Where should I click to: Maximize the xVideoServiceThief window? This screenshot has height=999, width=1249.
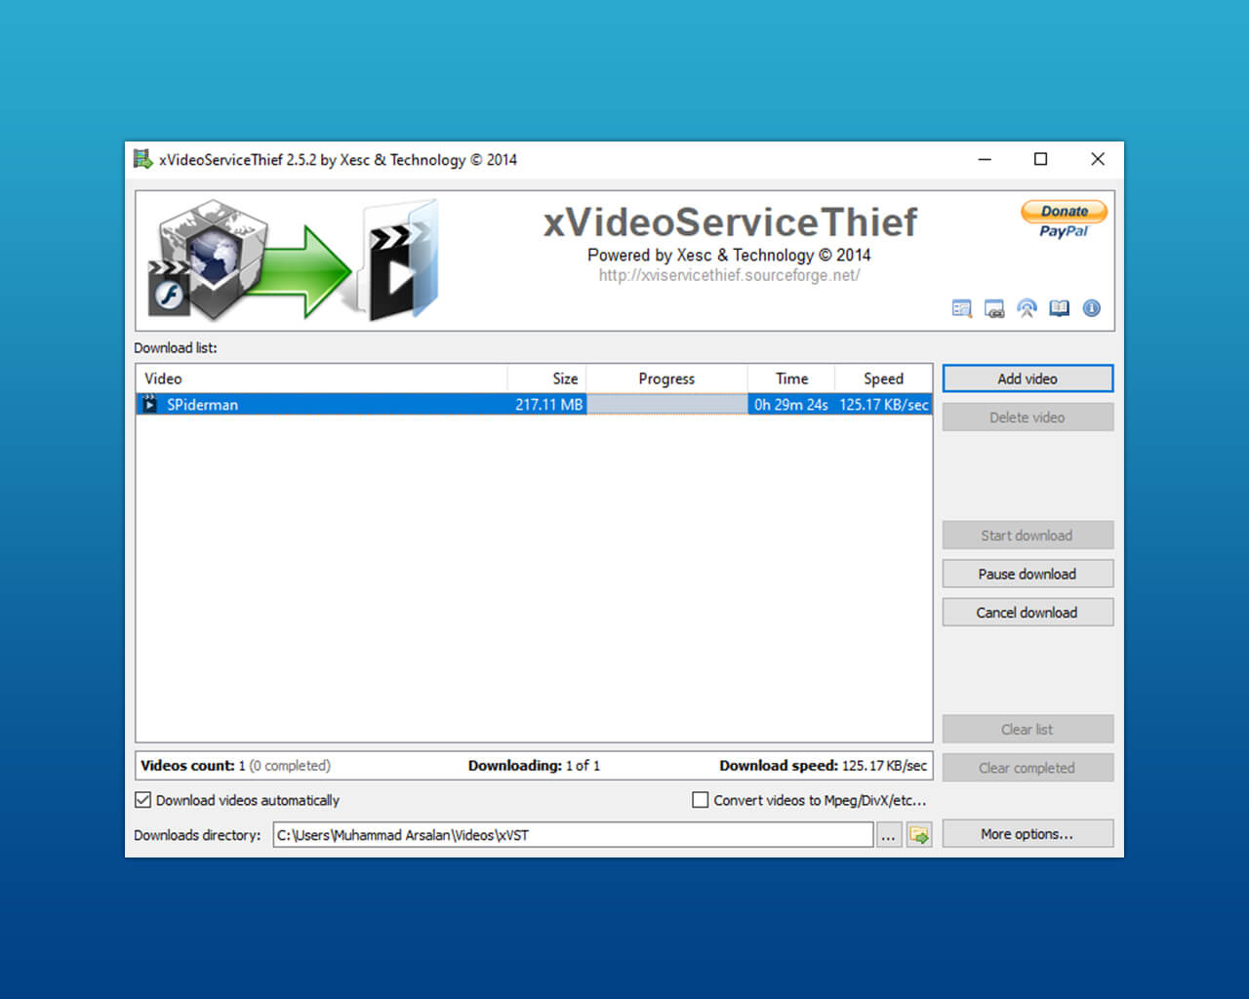pos(1041,159)
